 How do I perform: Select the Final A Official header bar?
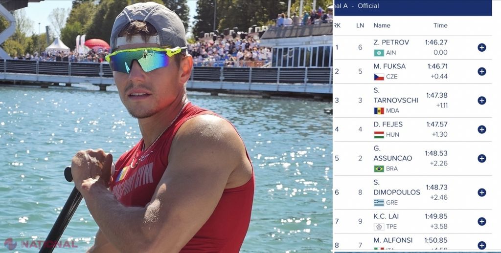412,8
